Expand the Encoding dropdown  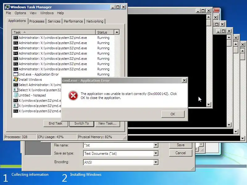coord(156,162)
